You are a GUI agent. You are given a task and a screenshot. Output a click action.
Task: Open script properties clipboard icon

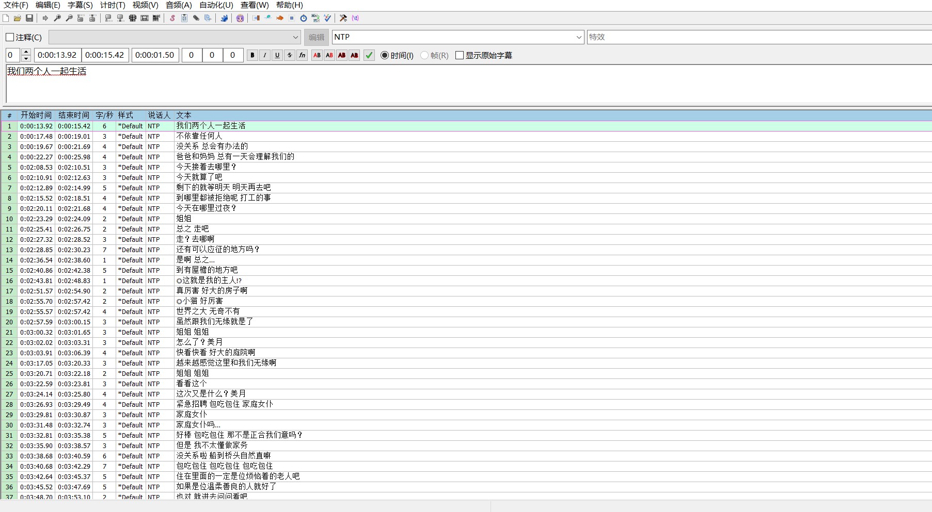coord(184,18)
